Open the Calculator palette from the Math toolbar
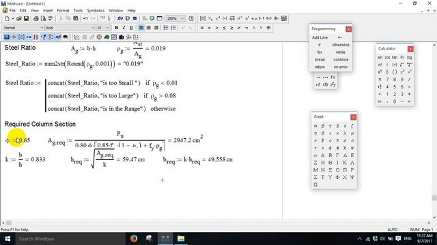The image size is (437, 245). point(7,37)
